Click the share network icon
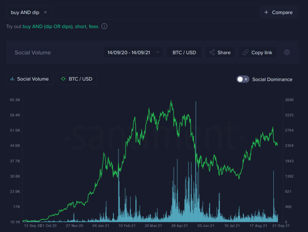Viewport: 308px width, 232px height. tap(212, 52)
